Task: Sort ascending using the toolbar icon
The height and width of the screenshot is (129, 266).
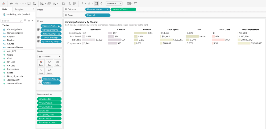Action: click(x=69, y=4)
